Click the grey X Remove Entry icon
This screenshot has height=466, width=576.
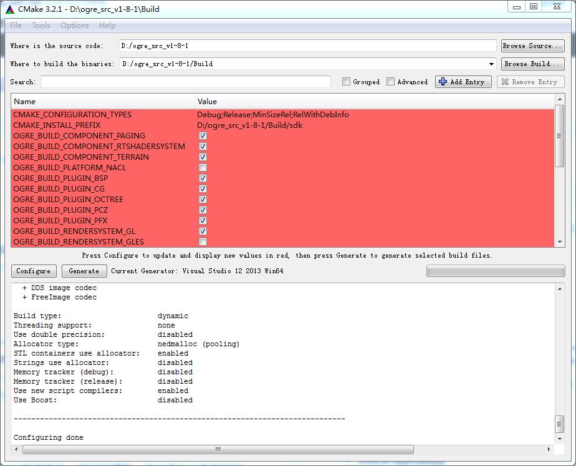[505, 82]
